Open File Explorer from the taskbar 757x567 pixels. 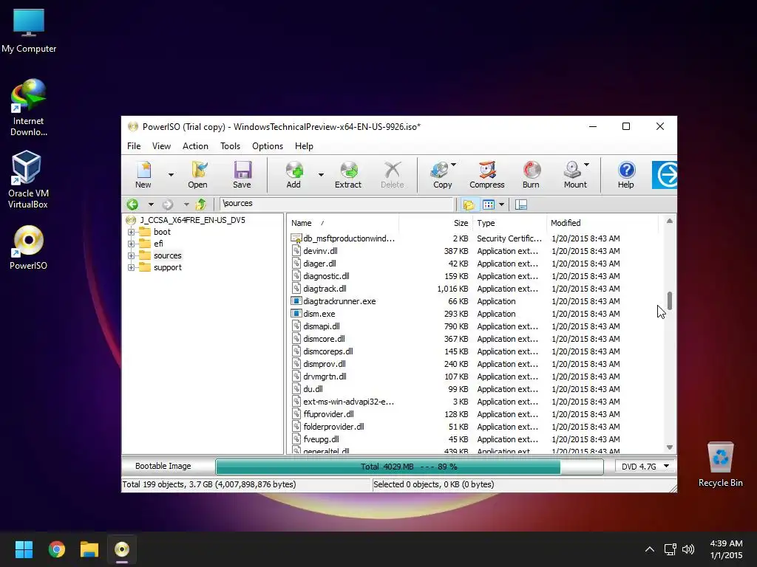(x=89, y=549)
